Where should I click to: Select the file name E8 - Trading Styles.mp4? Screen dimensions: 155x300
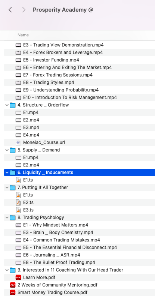[x=49, y=82]
